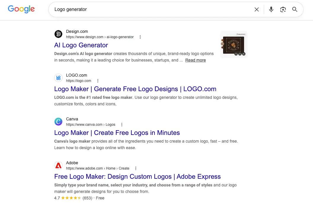The width and height of the screenshot is (313, 203).
Task: Open more options for Design.com result
Action: click(140, 37)
